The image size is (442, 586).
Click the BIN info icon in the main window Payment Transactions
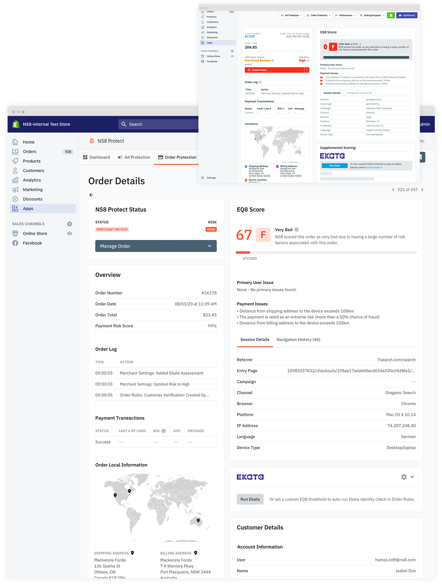(x=164, y=431)
